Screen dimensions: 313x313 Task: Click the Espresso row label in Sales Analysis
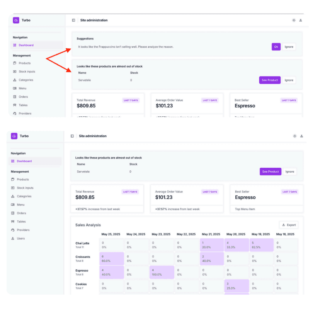(82, 270)
